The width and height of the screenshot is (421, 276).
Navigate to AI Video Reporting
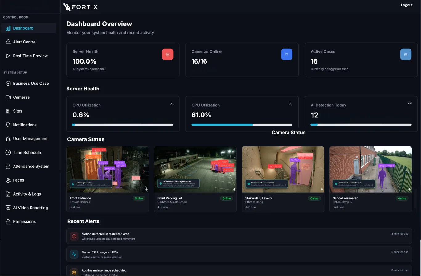point(28,208)
